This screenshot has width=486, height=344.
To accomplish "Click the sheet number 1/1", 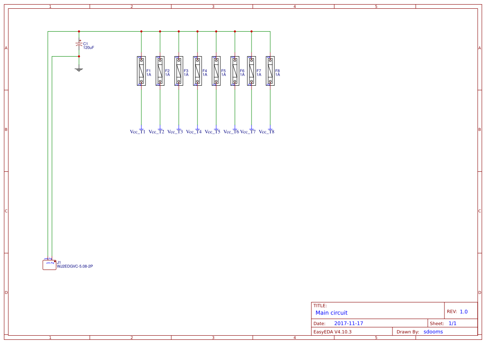I will pyautogui.click(x=452, y=323).
